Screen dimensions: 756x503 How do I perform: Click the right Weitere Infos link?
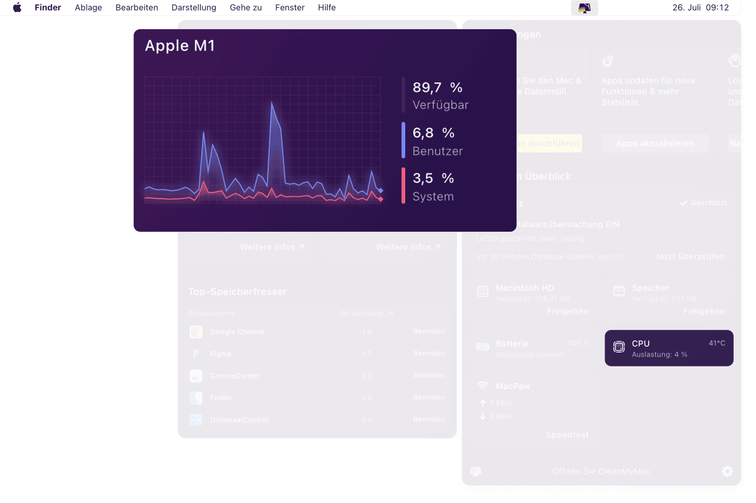tap(408, 247)
